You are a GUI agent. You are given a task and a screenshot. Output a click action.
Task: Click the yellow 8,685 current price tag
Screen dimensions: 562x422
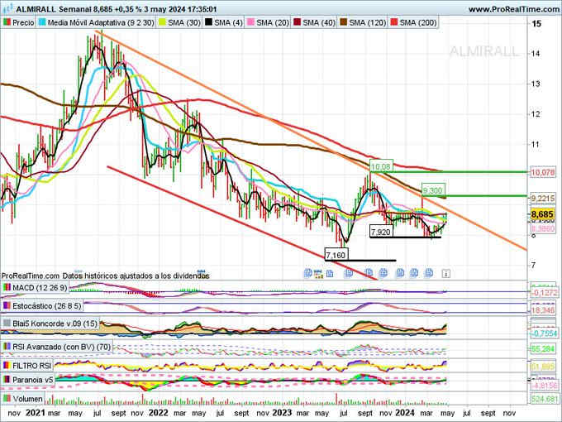(x=542, y=214)
